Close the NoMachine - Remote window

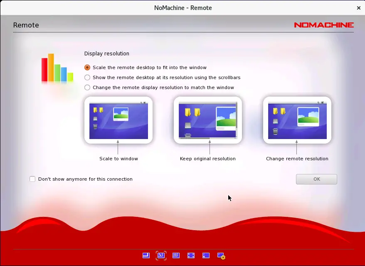[359, 8]
